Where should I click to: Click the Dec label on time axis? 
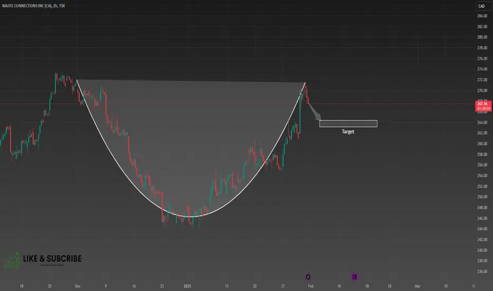pos(78,286)
